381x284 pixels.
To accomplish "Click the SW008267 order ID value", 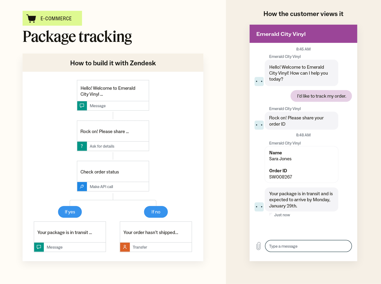I will click(281, 177).
